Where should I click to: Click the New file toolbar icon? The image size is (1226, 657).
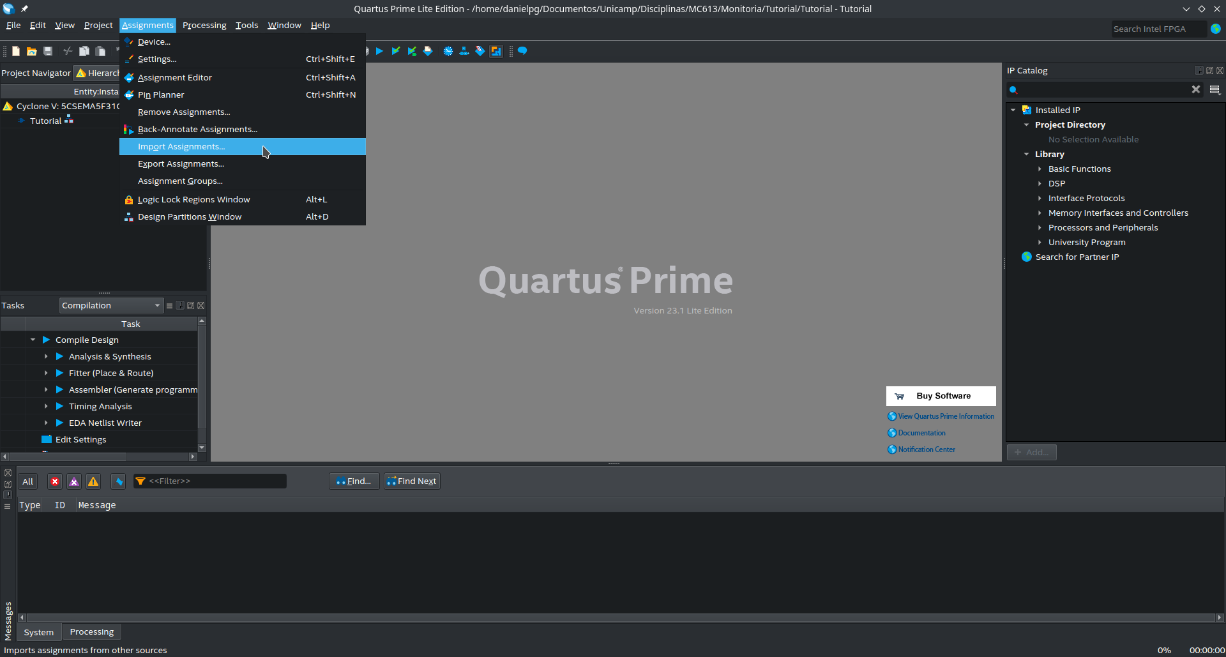click(x=16, y=51)
